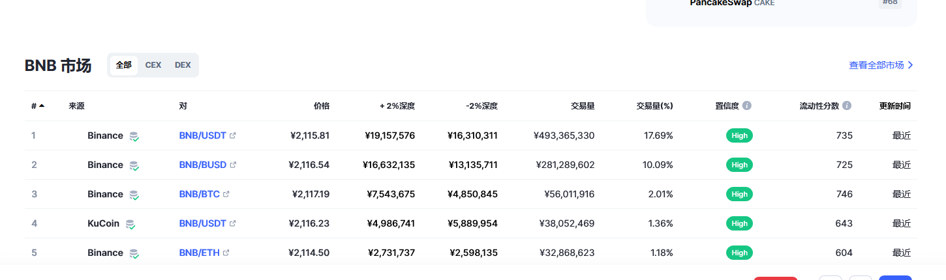This screenshot has height=280, width=946.
Task: Click the verified reserves icon beside Binance row 1
Action: click(134, 136)
